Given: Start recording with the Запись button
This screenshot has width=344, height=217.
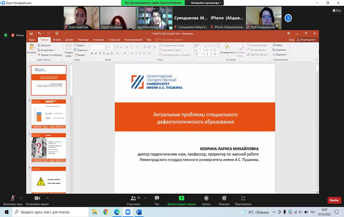Looking at the screenshot, I should pos(206,199).
